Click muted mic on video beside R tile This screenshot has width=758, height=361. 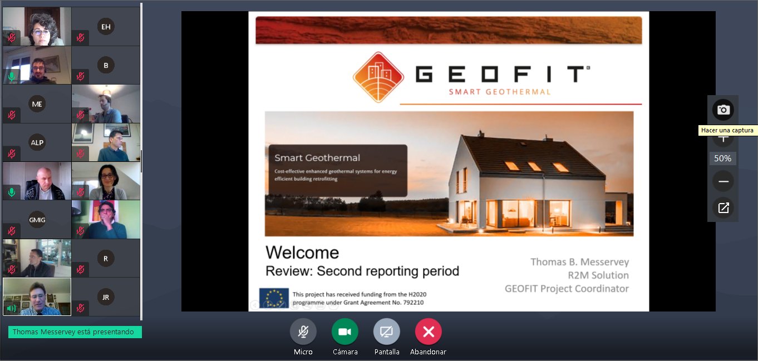click(x=12, y=269)
